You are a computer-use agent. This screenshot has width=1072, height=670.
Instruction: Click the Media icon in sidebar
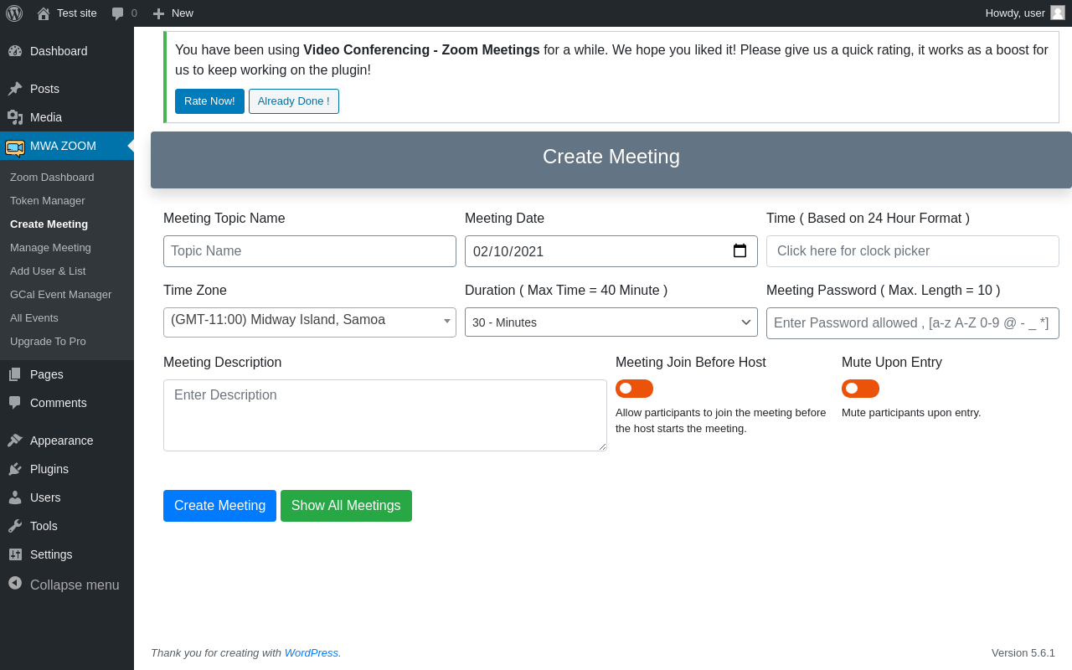tap(15, 117)
